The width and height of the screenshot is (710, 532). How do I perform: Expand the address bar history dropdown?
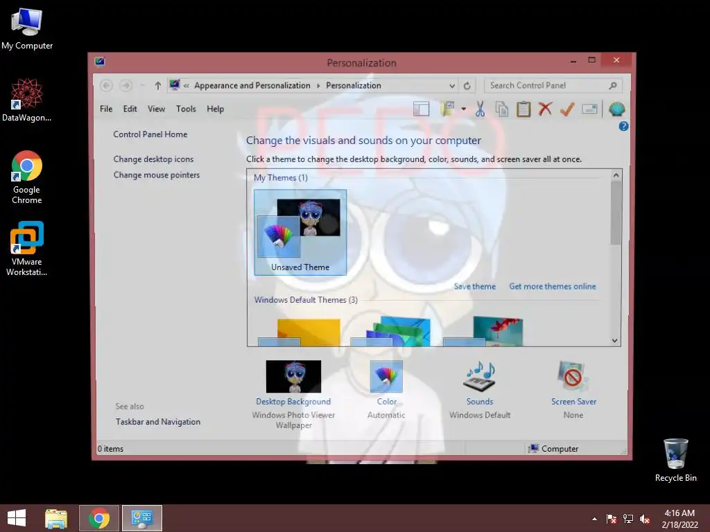(452, 85)
